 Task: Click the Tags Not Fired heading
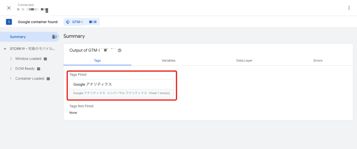point(81,106)
